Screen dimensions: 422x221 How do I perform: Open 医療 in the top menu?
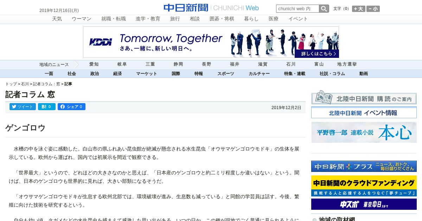coord(274,19)
